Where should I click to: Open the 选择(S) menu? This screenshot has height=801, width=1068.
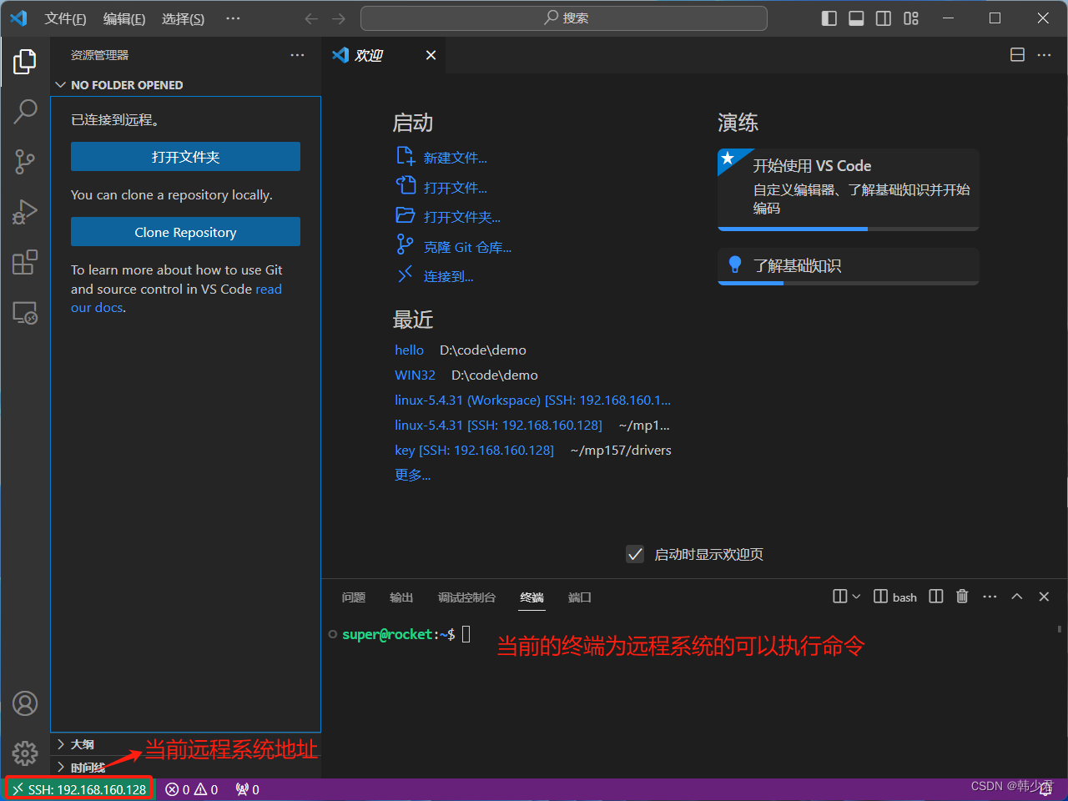183,18
